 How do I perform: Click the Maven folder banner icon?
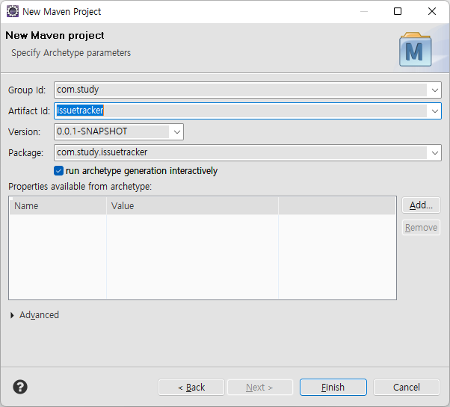coord(416,49)
